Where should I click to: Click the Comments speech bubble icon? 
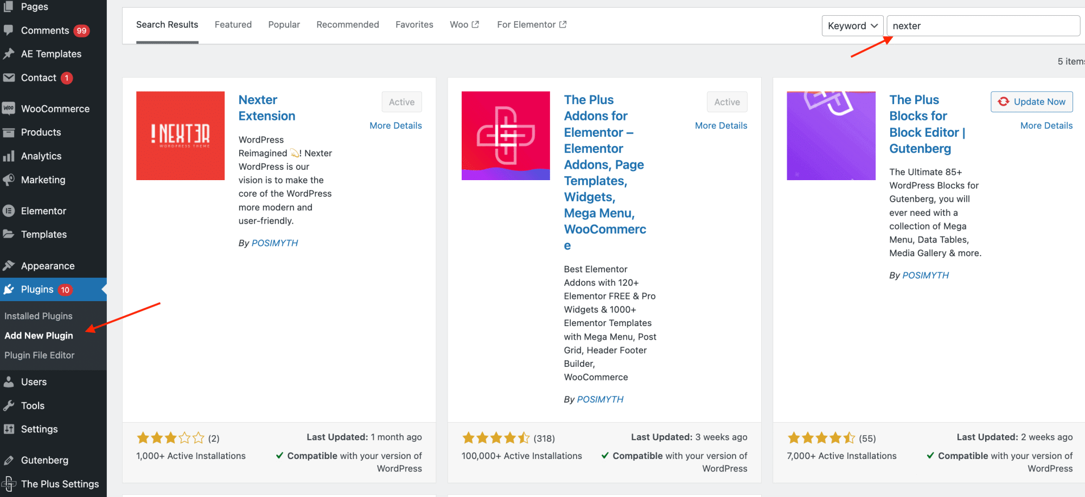pos(9,30)
